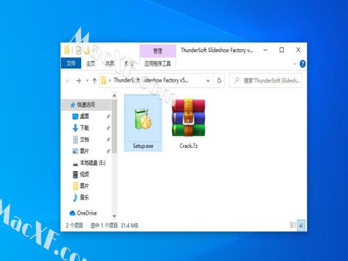
Task: Click the 管理 contextual tab header
Action: (x=158, y=51)
